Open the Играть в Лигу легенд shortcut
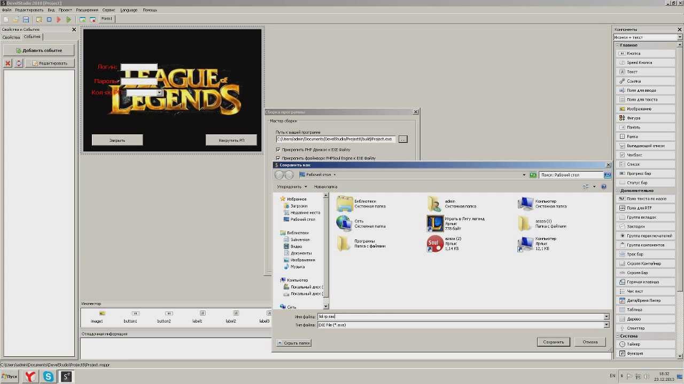 point(456,223)
